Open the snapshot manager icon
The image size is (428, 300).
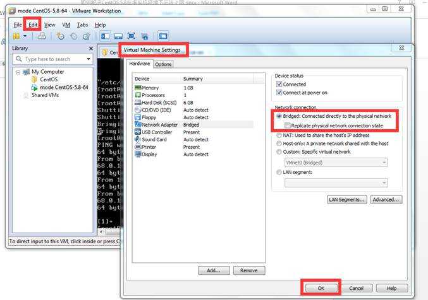click(87, 36)
